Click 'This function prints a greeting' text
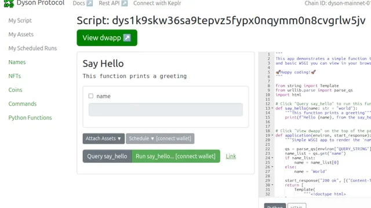 click(134, 76)
